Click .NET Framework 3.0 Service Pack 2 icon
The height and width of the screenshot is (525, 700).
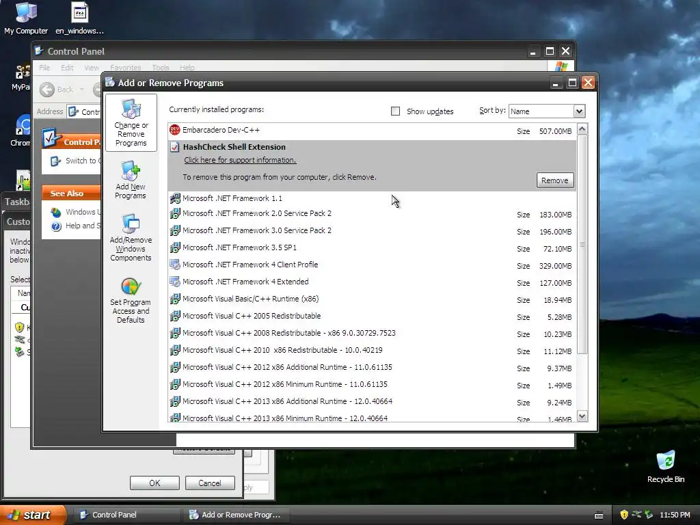175,230
